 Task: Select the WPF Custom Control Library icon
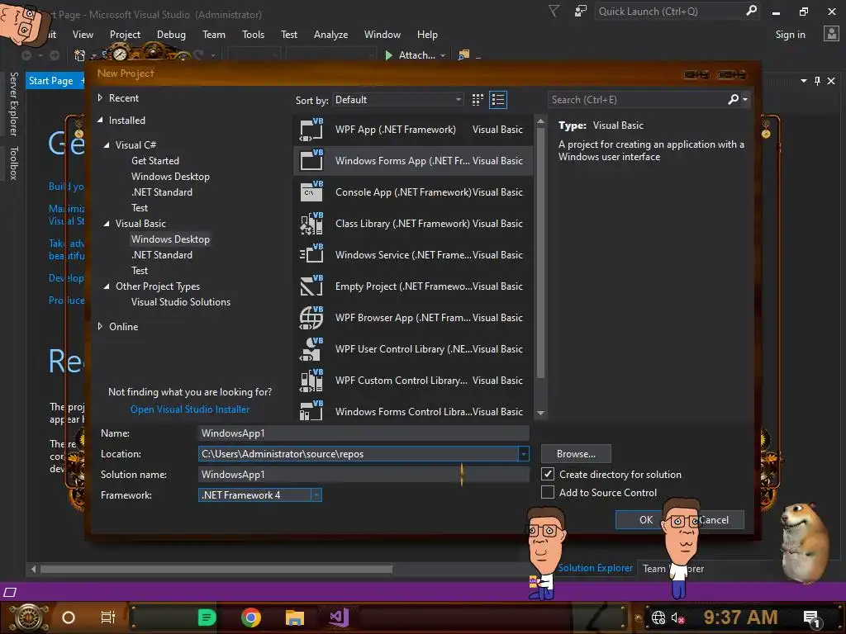[311, 380]
